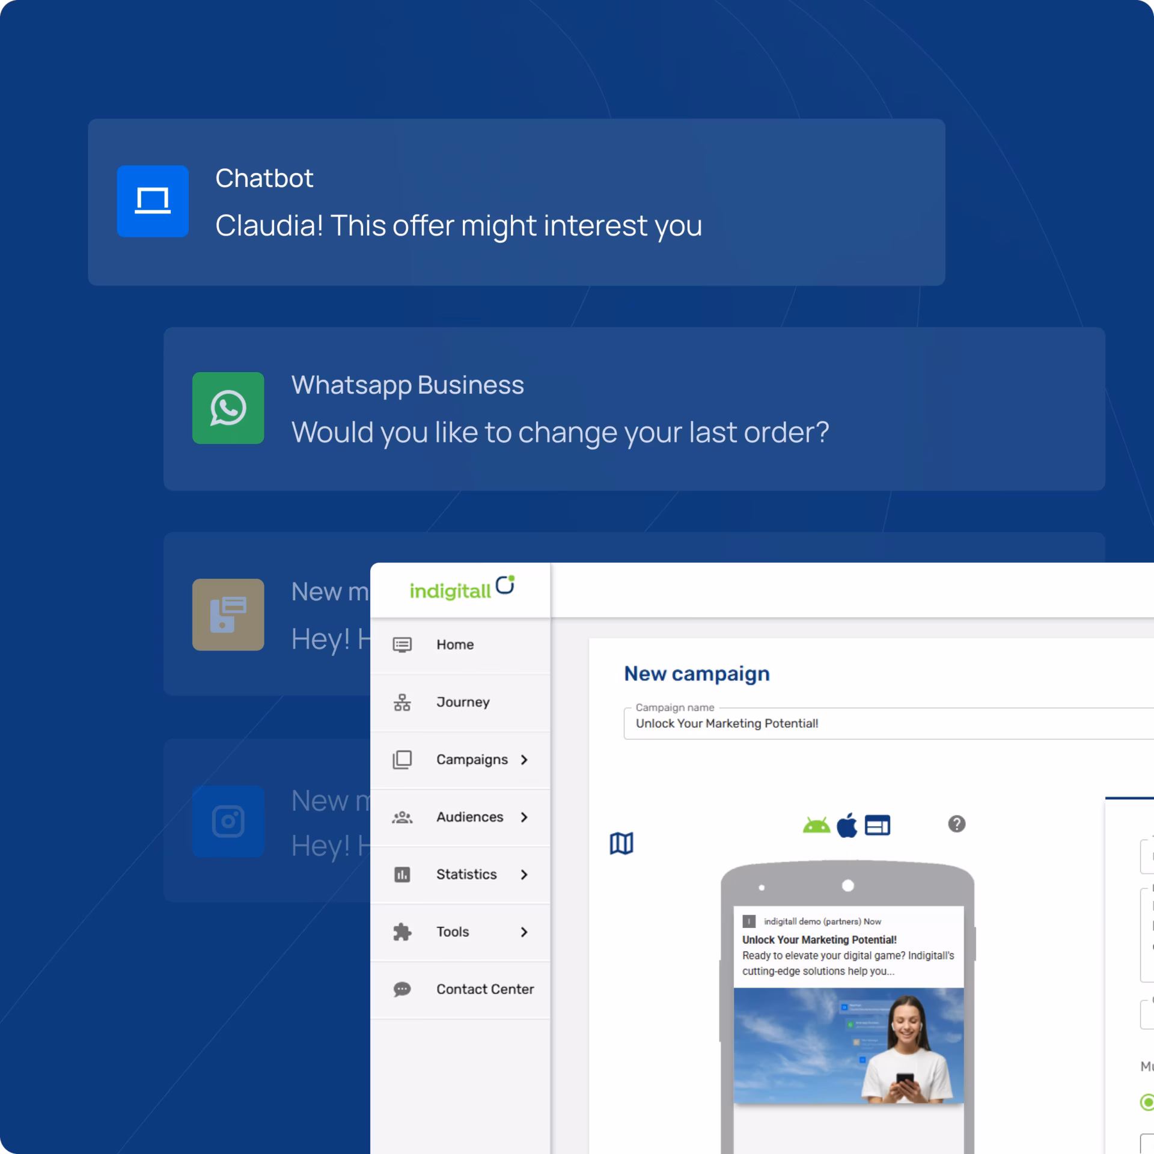This screenshot has width=1154, height=1154.
Task: Click the blue Chatbot notification icon
Action: point(152,201)
